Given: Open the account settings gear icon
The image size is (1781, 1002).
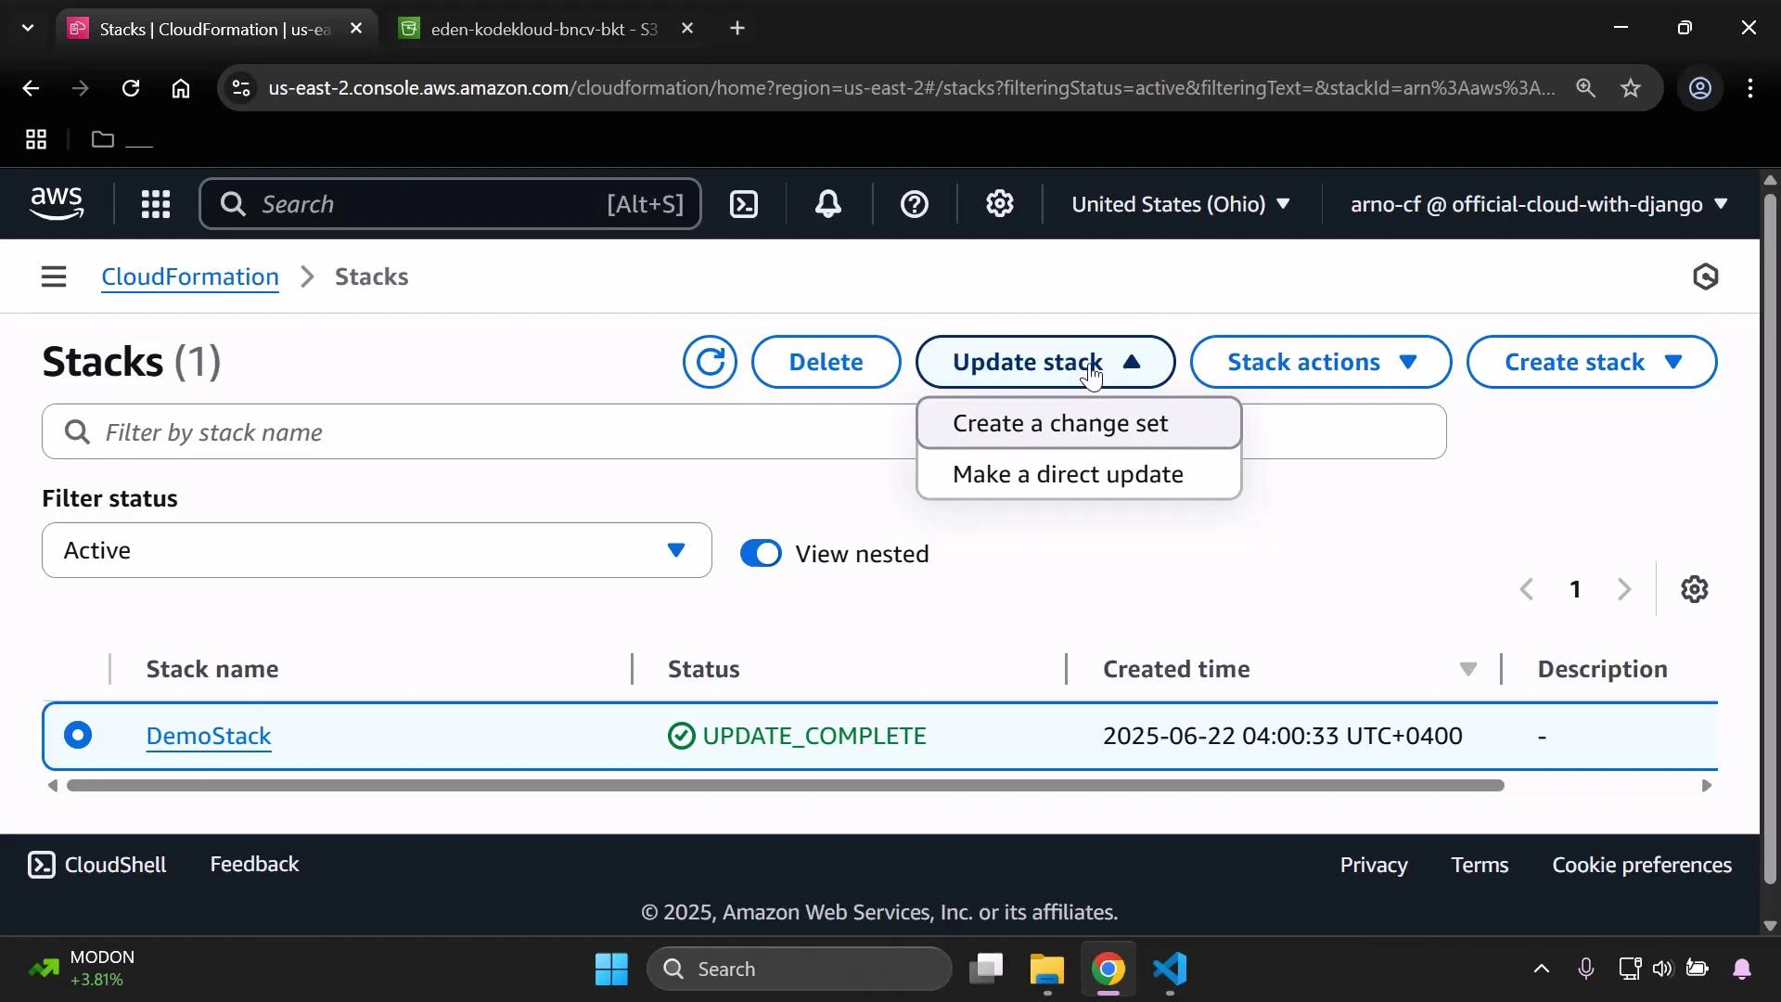Looking at the screenshot, I should [999, 204].
